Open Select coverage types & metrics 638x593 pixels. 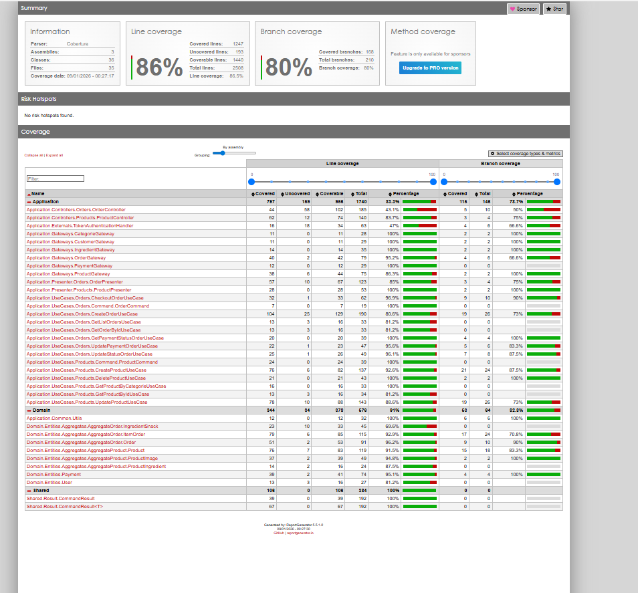click(526, 154)
